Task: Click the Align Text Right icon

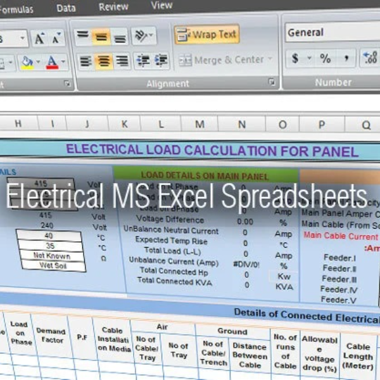Action: pos(122,61)
